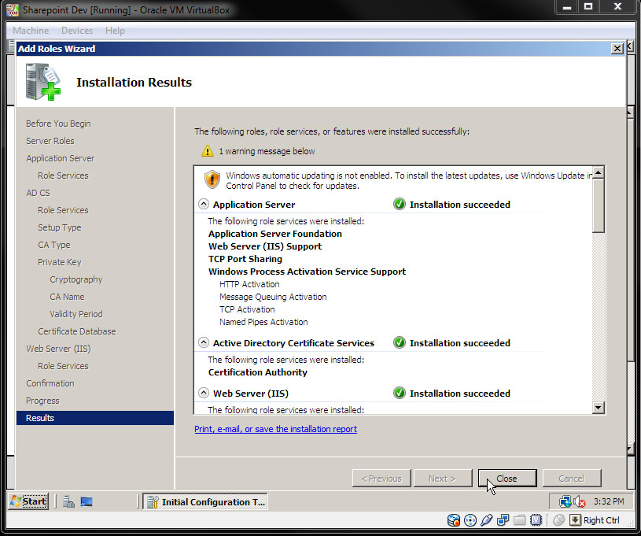641x536 pixels.
Task: Select the CA Type step
Action: pyautogui.click(x=54, y=245)
